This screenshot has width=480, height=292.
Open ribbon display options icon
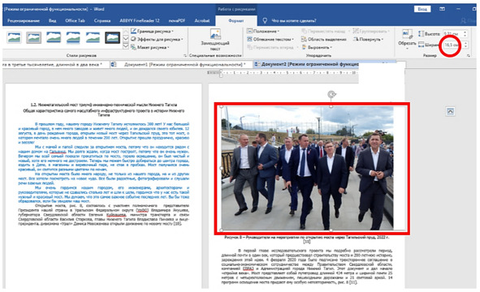(443, 9)
